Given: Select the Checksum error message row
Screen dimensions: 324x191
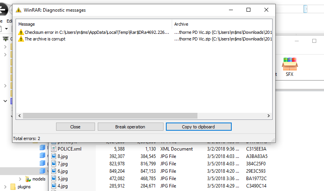Looking at the screenshot, I should point(144,32).
